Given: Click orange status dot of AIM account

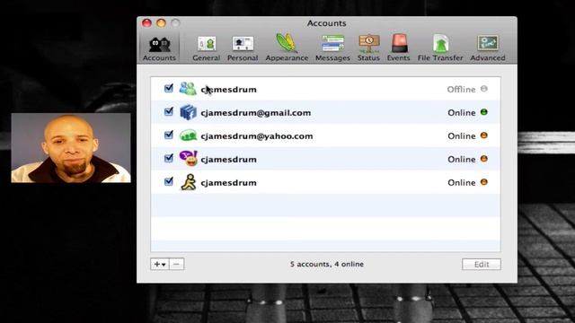Looking at the screenshot, I should tap(484, 182).
